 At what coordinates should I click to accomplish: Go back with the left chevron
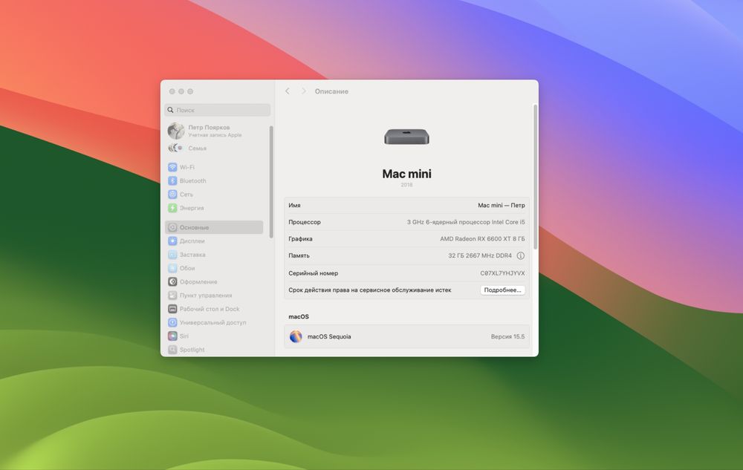click(287, 91)
